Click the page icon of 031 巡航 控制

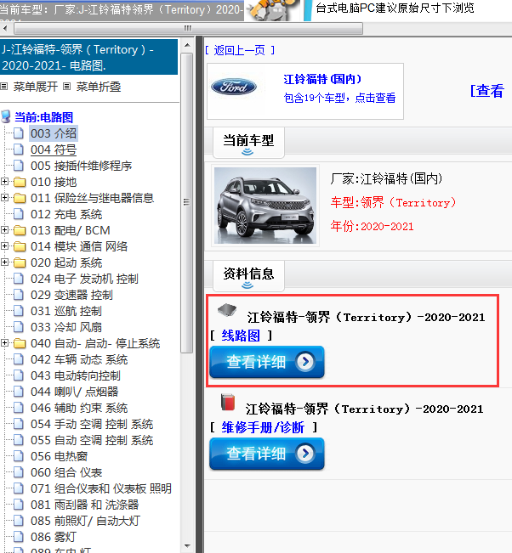point(19,311)
